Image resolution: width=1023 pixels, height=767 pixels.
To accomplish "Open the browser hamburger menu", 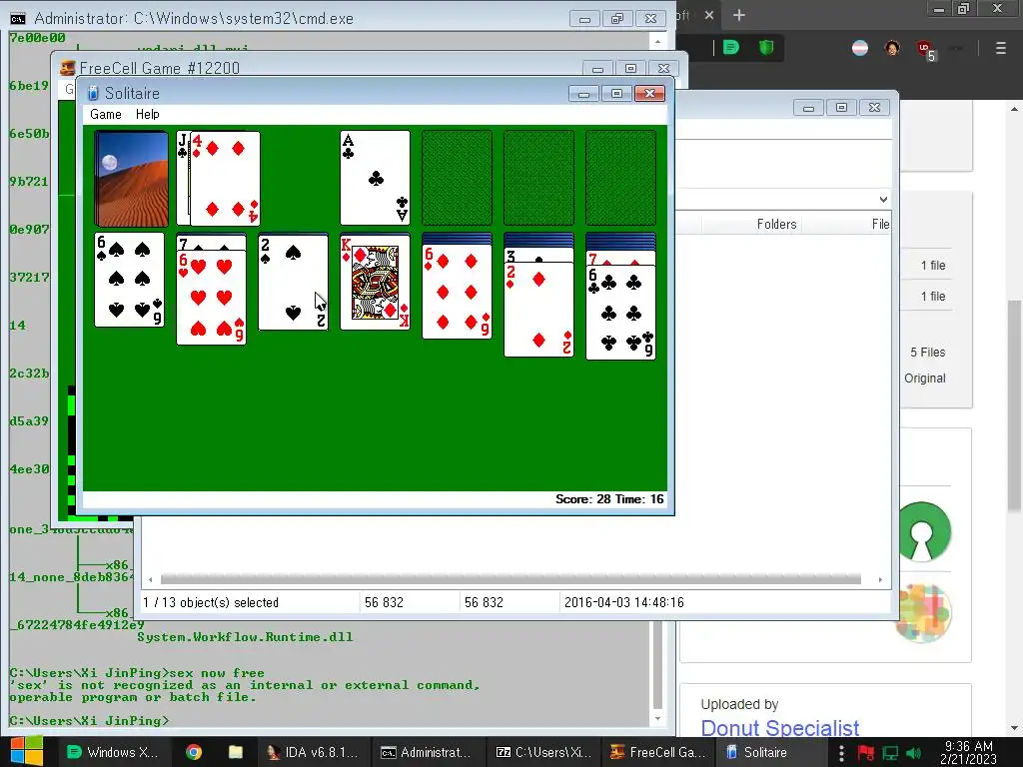I will click(x=1001, y=48).
